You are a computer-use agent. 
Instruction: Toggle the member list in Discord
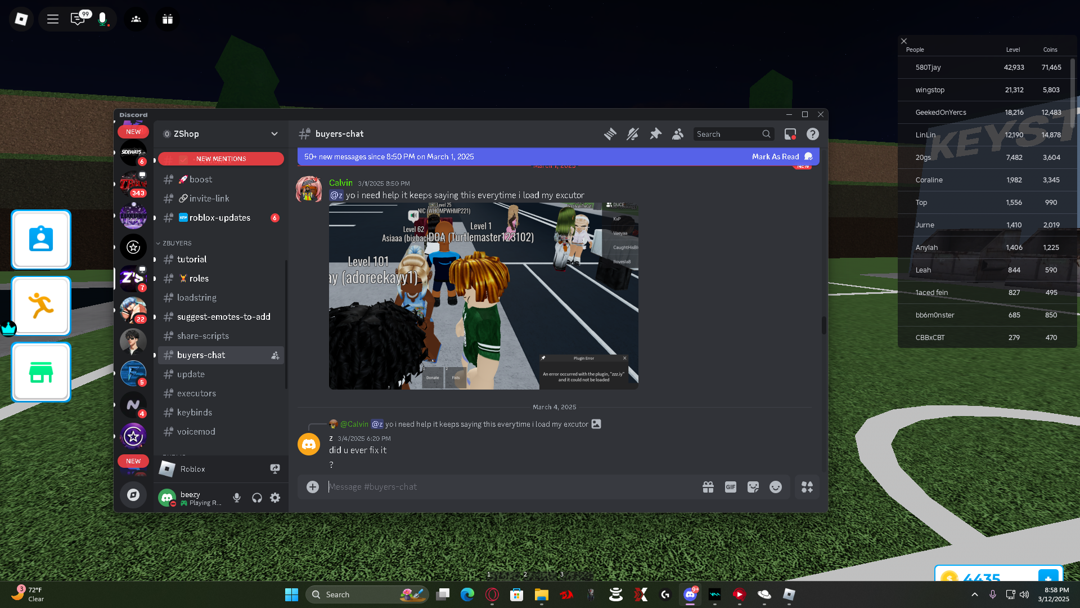point(678,134)
